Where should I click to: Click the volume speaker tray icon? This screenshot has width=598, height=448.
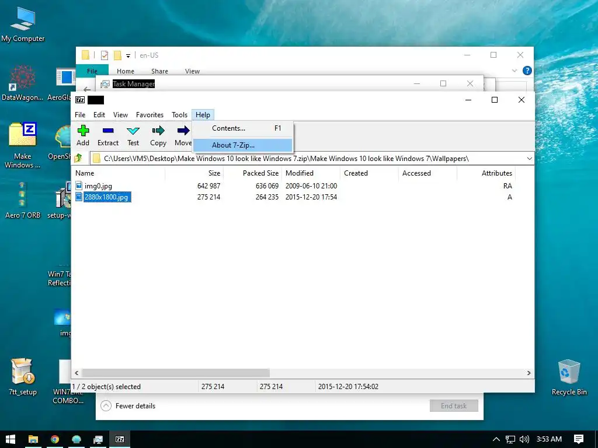[524, 439]
